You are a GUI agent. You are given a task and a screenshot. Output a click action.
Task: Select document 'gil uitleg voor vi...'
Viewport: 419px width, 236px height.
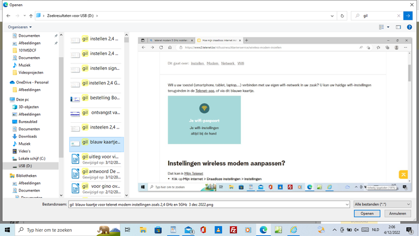pyautogui.click(x=96, y=159)
